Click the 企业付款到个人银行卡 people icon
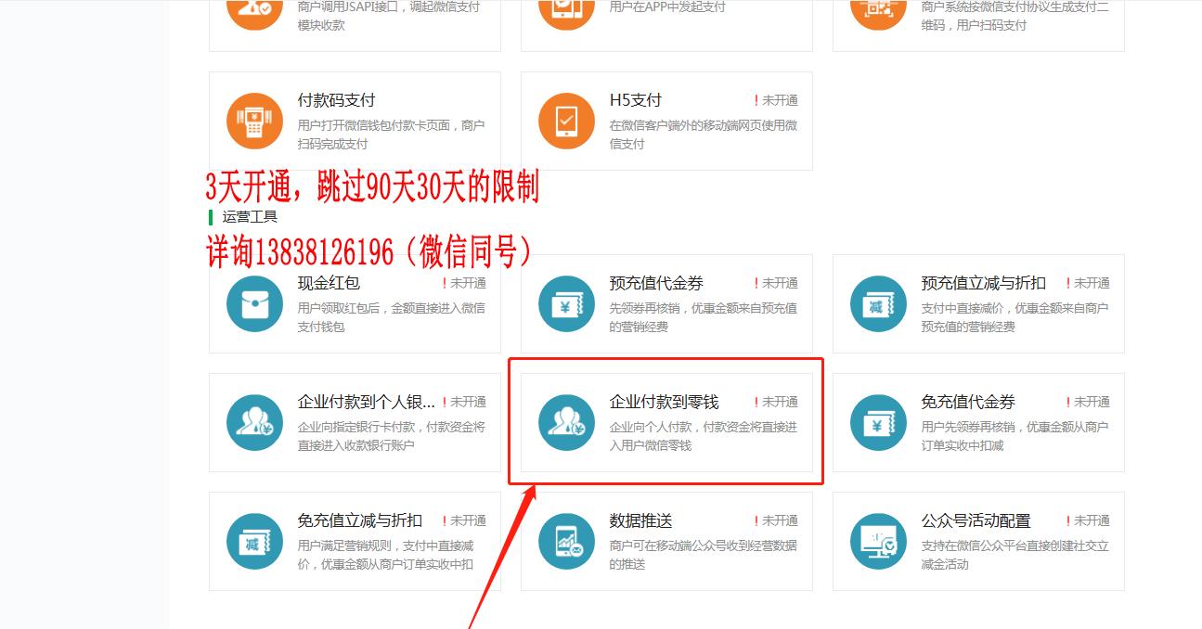Viewport: 1202px width, 629px height. point(254,422)
